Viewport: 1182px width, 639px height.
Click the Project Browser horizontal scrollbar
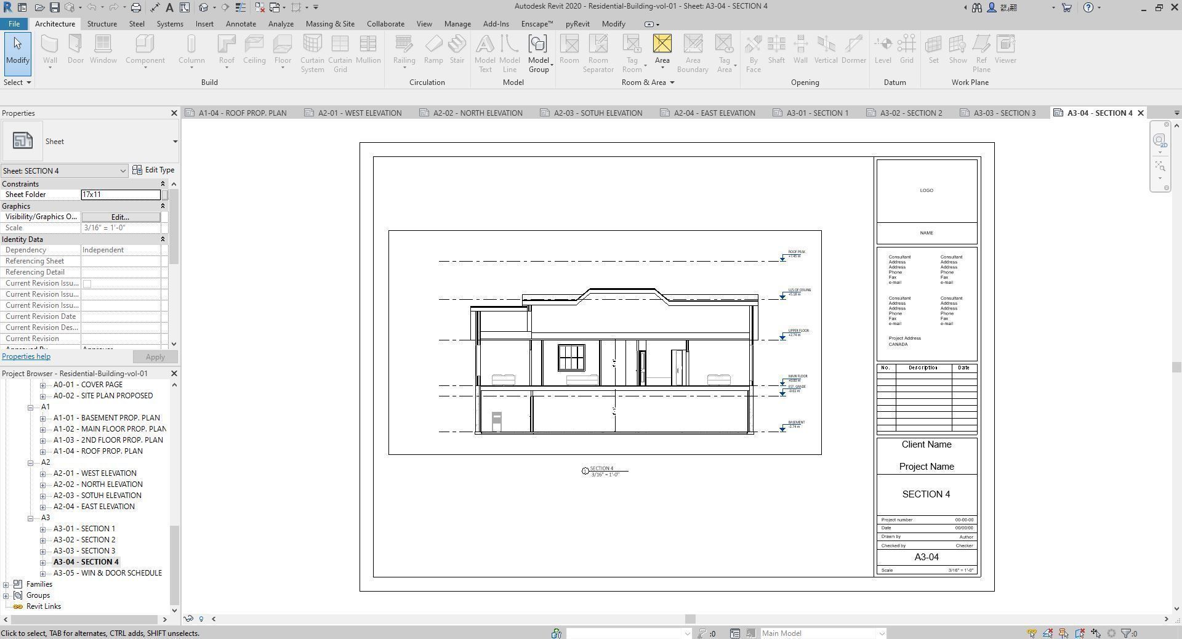pos(85,619)
